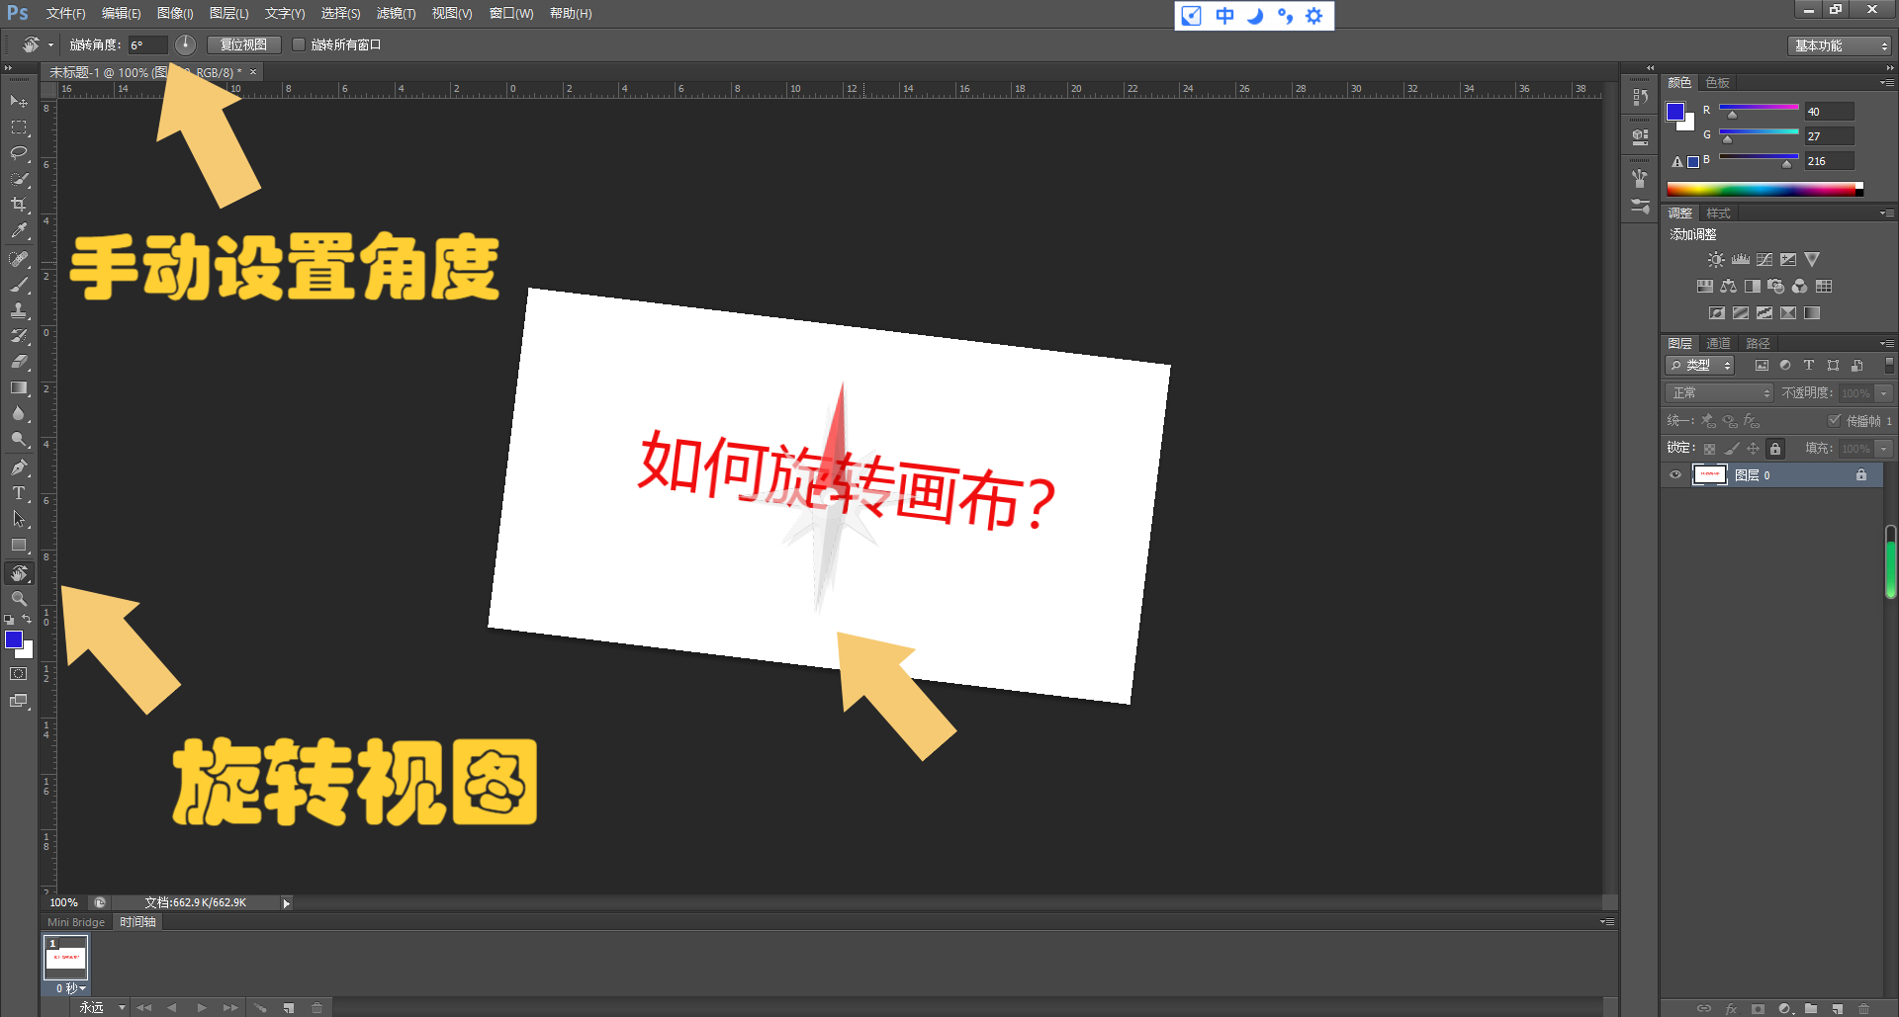The width and height of the screenshot is (1899, 1017).
Task: Open the blend mode dropdown showing 正常
Action: point(1718,392)
